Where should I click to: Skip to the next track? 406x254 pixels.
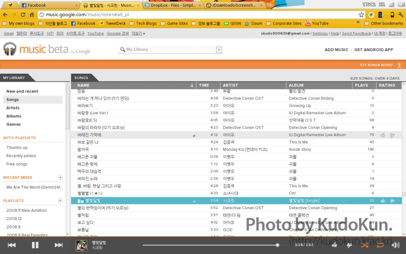coord(59,245)
